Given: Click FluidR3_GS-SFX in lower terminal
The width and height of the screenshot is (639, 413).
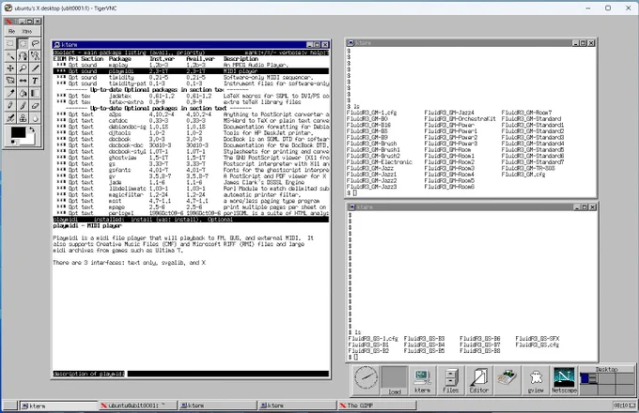Looking at the screenshot, I should [538, 339].
